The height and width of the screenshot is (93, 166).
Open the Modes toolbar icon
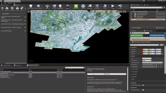click(x=47, y=7)
